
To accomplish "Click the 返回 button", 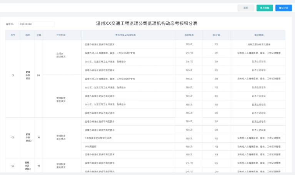I will coord(245,8).
